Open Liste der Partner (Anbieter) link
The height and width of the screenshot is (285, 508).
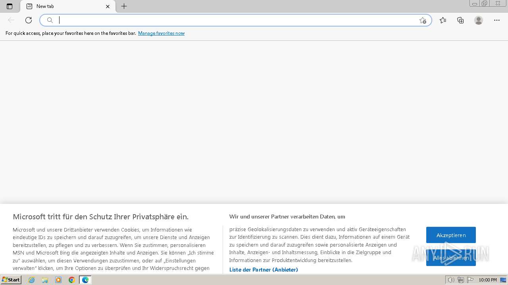pyautogui.click(x=264, y=270)
